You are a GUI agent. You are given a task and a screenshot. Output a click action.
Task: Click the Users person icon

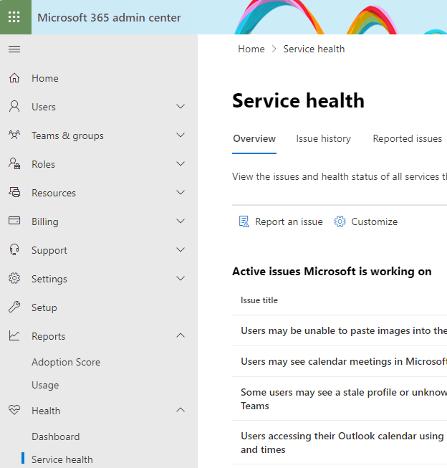[x=14, y=107]
